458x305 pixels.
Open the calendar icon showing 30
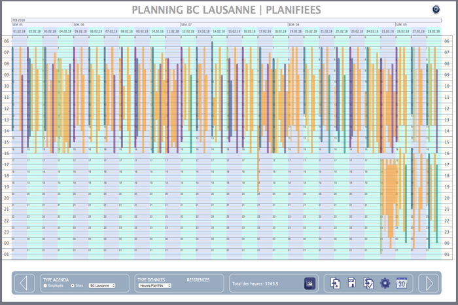tap(402, 283)
